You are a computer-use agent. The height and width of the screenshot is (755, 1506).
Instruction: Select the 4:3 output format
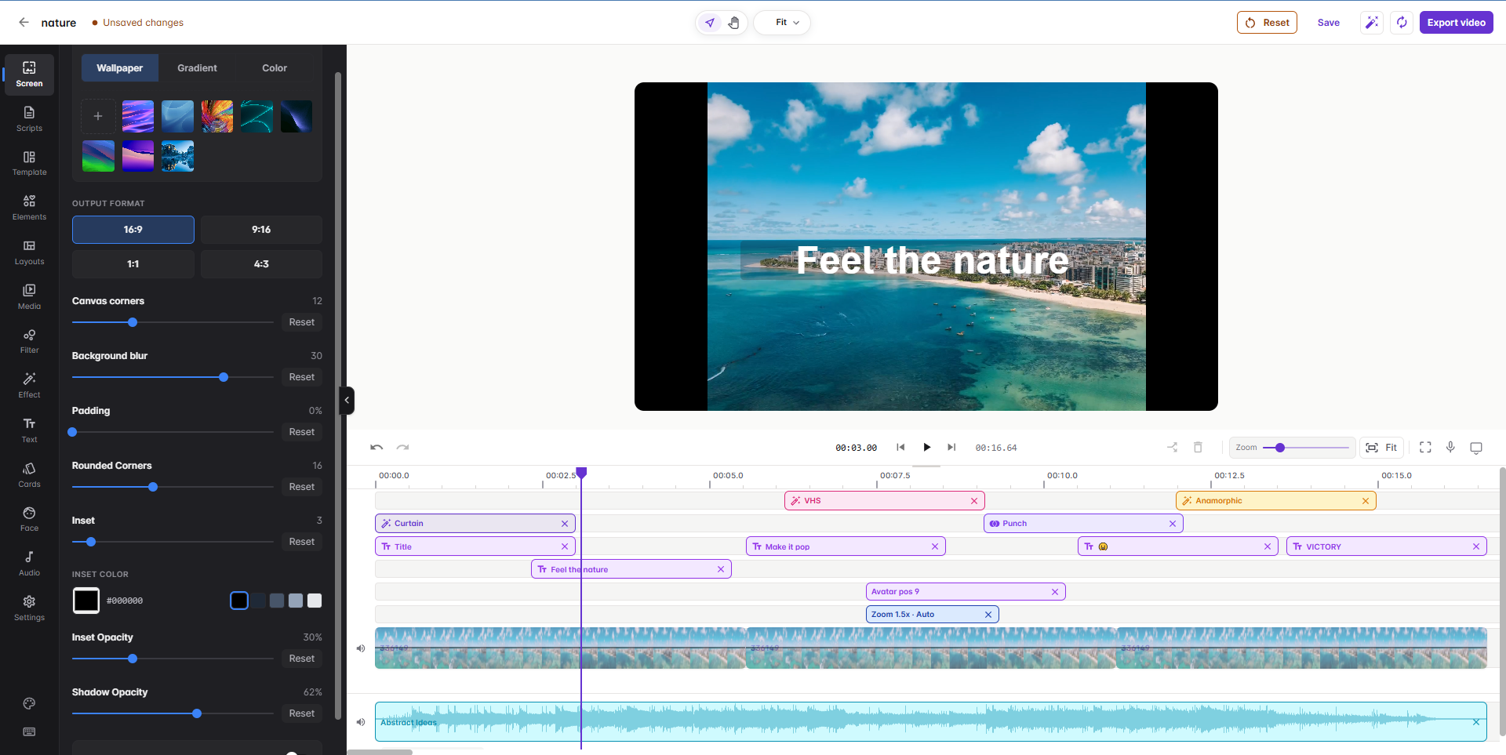[x=261, y=264]
